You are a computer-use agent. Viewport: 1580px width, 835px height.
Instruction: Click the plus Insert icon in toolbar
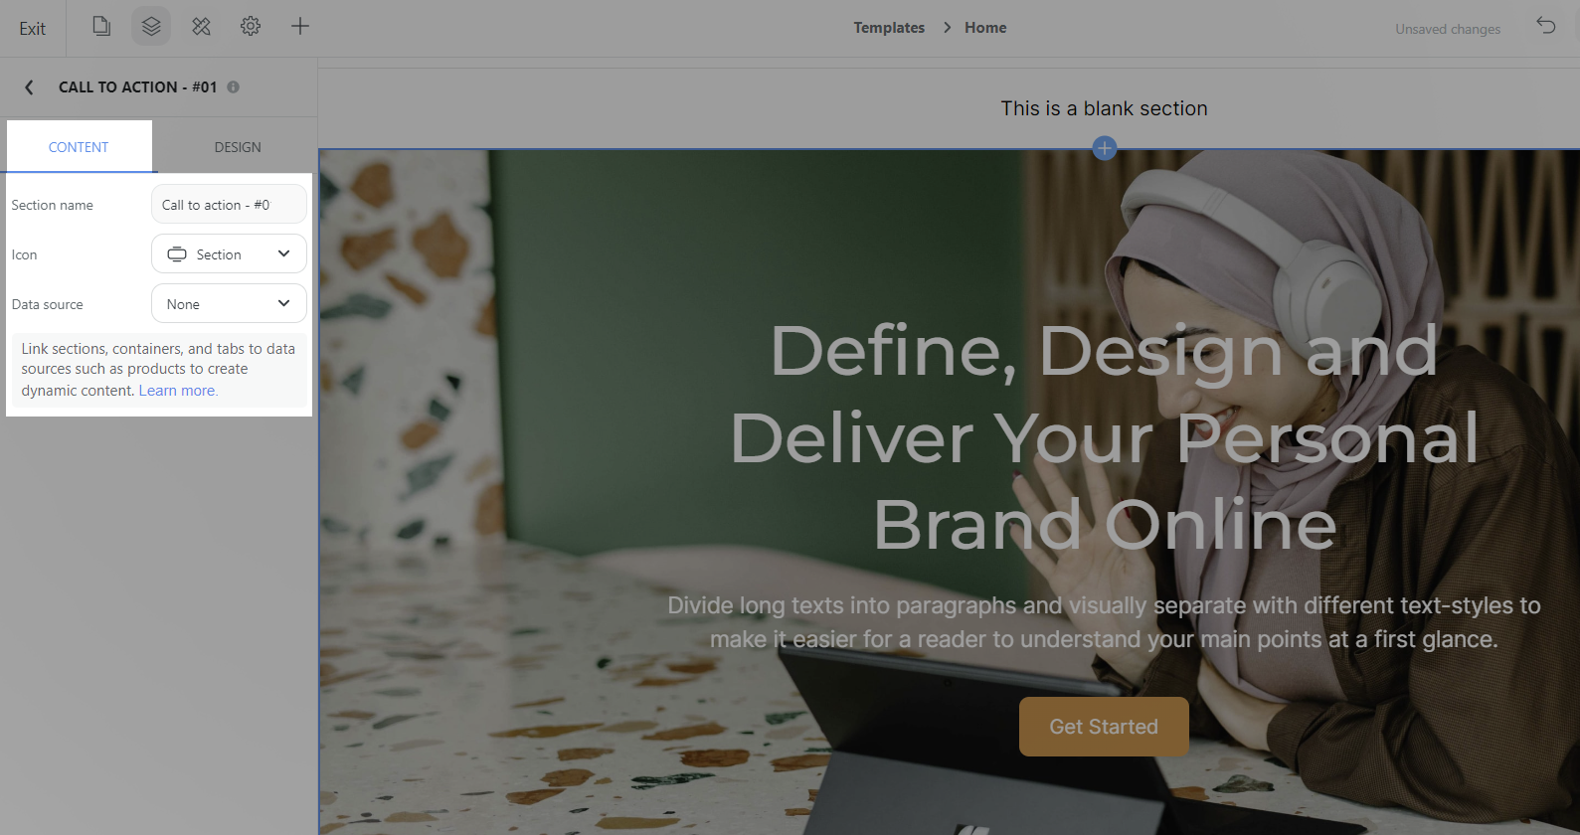coord(300,27)
